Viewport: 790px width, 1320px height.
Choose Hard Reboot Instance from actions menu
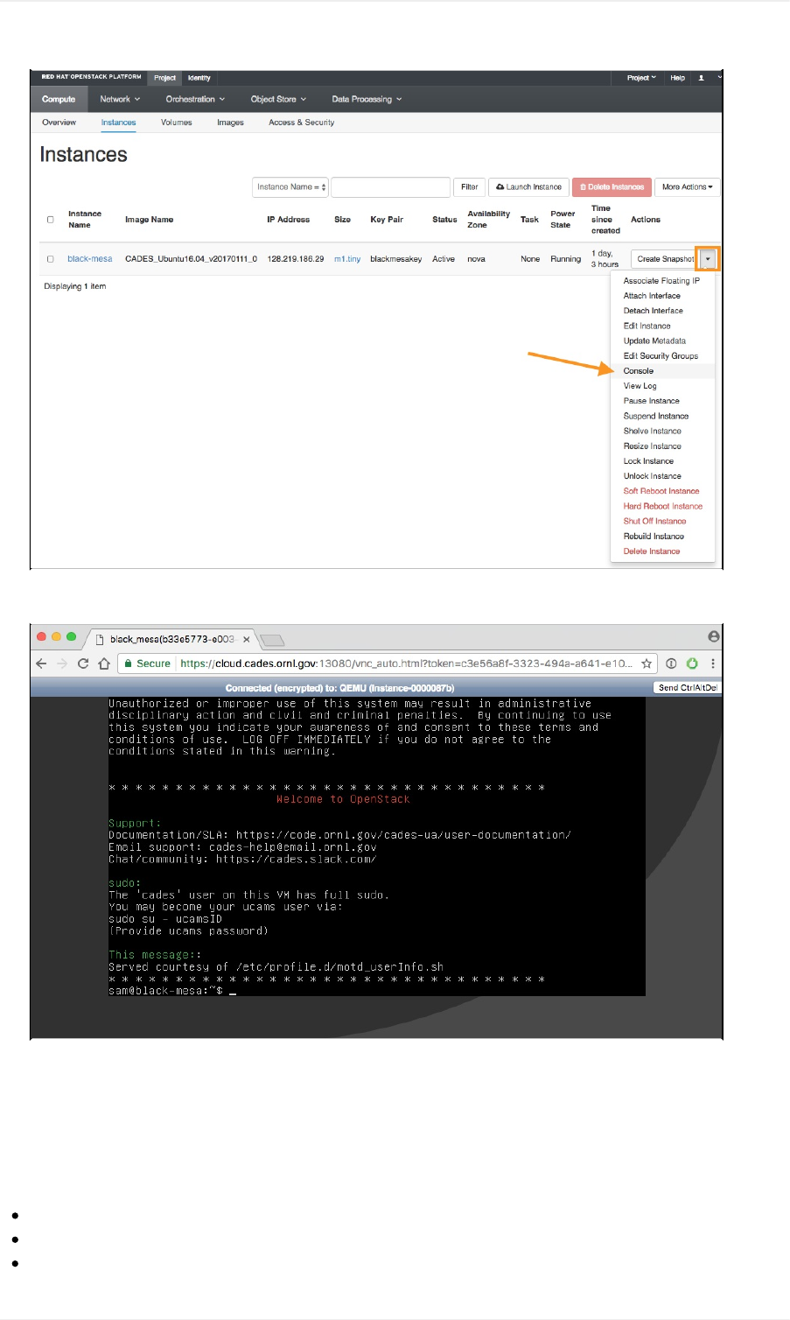661,507
